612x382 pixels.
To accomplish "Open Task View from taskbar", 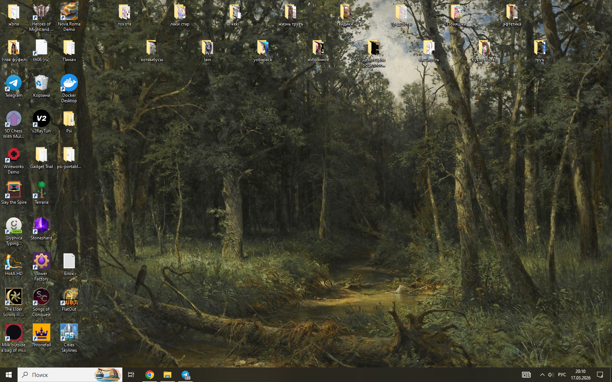I will point(131,375).
